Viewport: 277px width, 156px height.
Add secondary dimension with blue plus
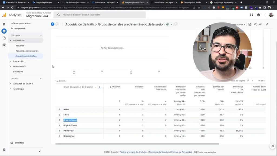(x=100, y=87)
